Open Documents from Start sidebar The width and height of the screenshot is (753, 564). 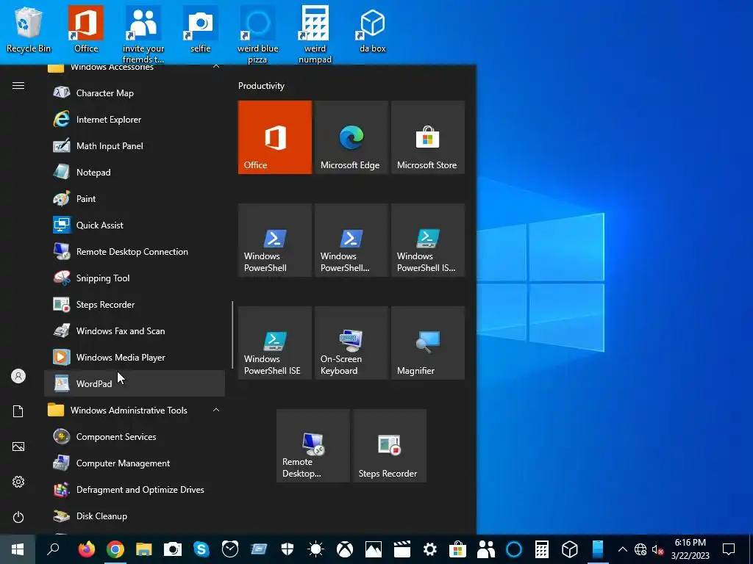[x=18, y=411]
